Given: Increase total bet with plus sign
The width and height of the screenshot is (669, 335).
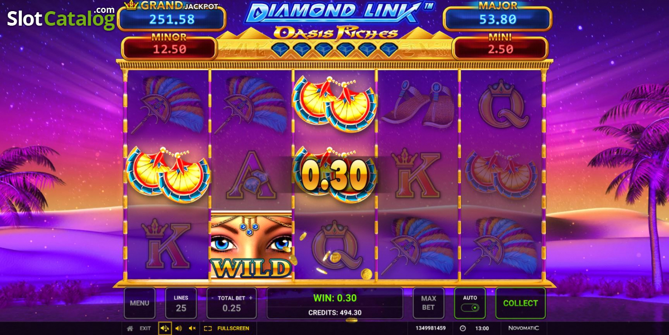Looking at the screenshot, I should tap(251, 298).
